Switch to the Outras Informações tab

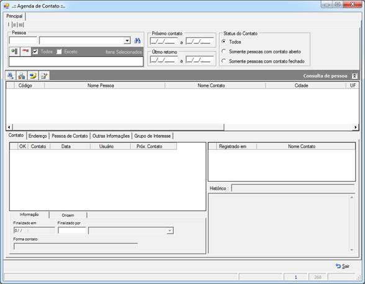pyautogui.click(x=111, y=136)
